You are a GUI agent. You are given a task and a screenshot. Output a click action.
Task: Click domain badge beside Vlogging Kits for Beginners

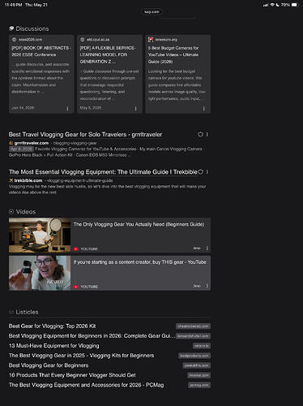[194, 356]
